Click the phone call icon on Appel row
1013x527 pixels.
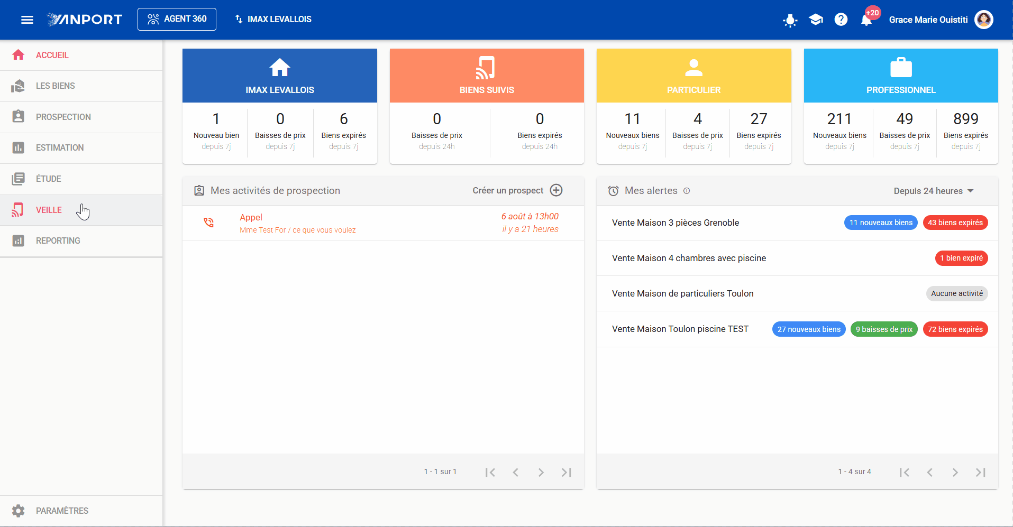coord(209,223)
